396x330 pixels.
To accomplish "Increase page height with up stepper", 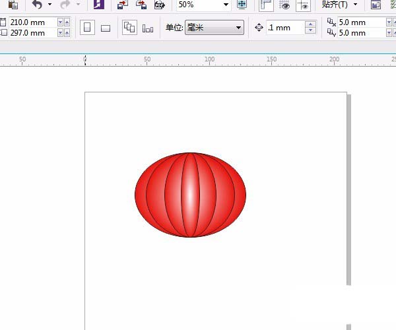I will (67, 33).
